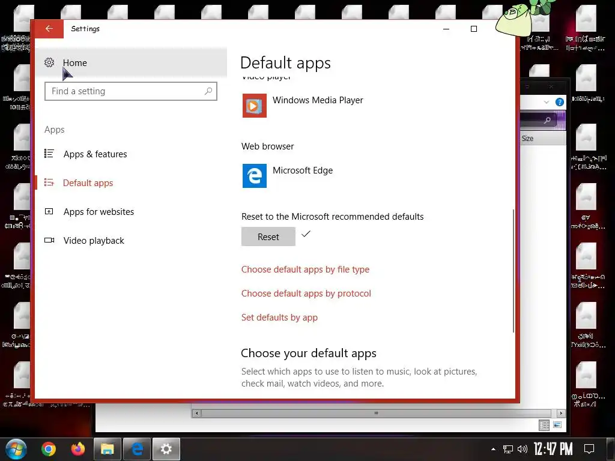Click the search icon in the Explorer window

point(547,120)
